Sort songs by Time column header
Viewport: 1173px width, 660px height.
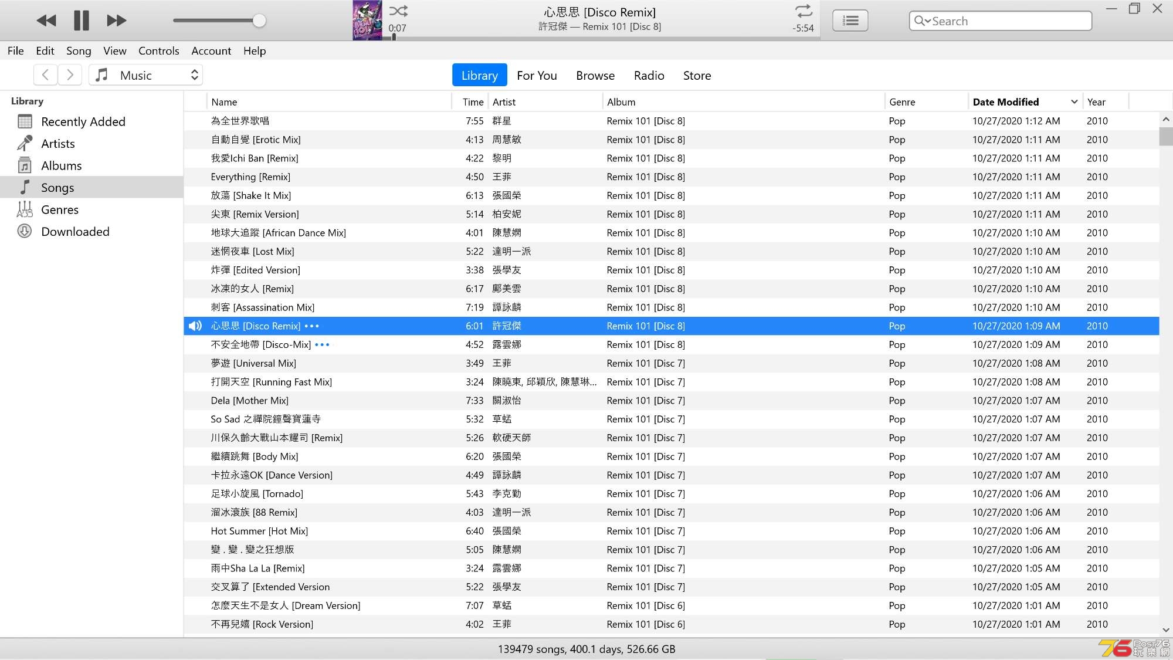click(469, 102)
